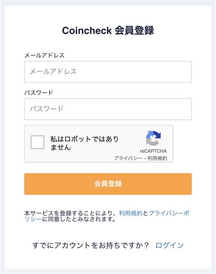The width and height of the screenshot is (216, 274).
Task: Focus the メールアドレス input field
Action: 108,72
